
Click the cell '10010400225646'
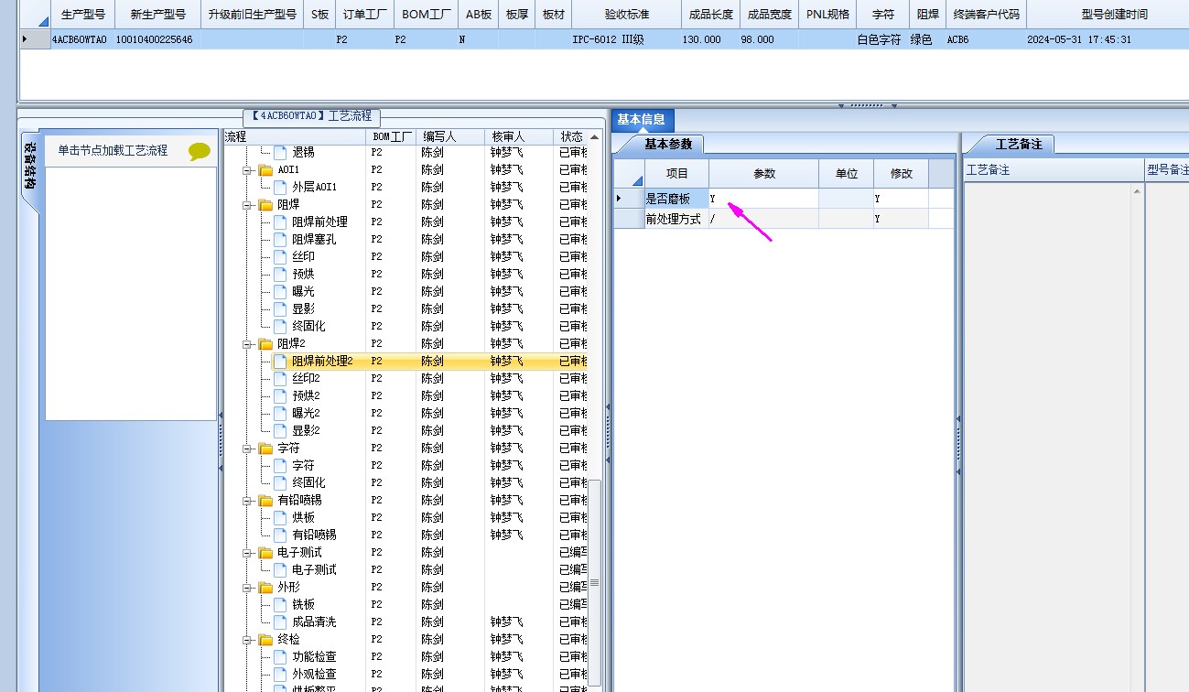click(157, 39)
